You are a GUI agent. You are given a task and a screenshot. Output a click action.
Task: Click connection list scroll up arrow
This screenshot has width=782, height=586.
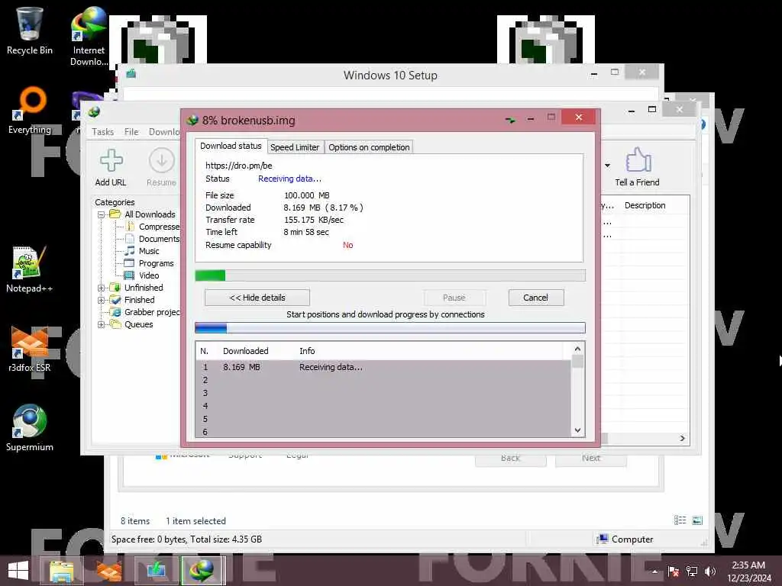[x=577, y=349]
